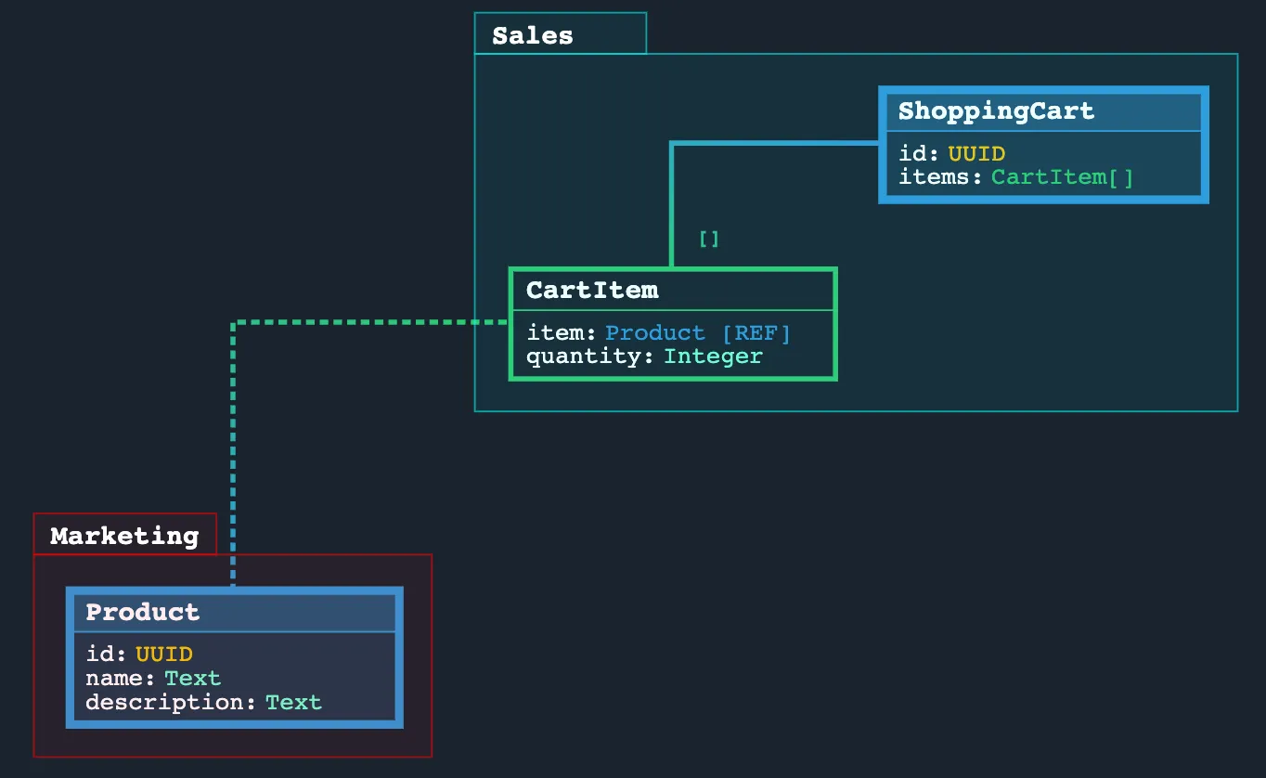Select the solid line from ShoppingCart to CartItem

coord(671,204)
